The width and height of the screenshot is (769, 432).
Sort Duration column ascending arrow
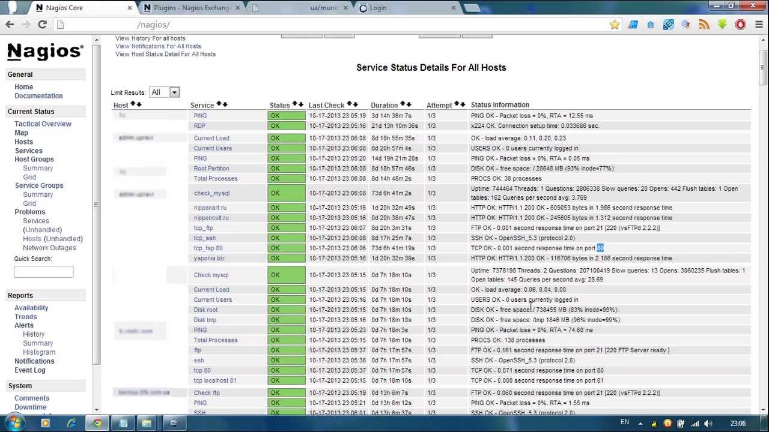coord(403,105)
